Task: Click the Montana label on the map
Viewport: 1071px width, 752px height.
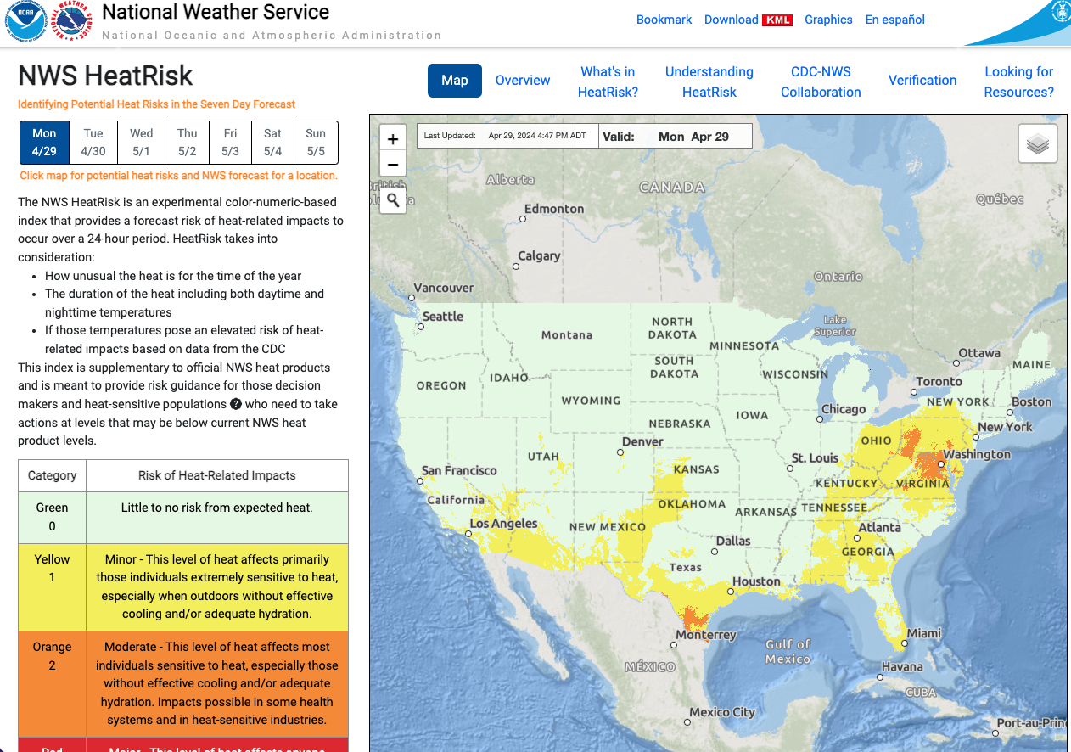Action: point(567,335)
